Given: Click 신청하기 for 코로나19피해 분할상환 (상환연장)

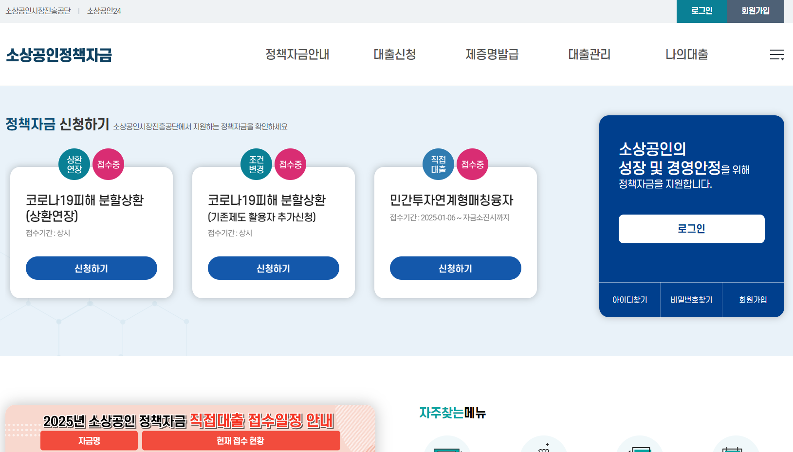Looking at the screenshot, I should pos(92,268).
